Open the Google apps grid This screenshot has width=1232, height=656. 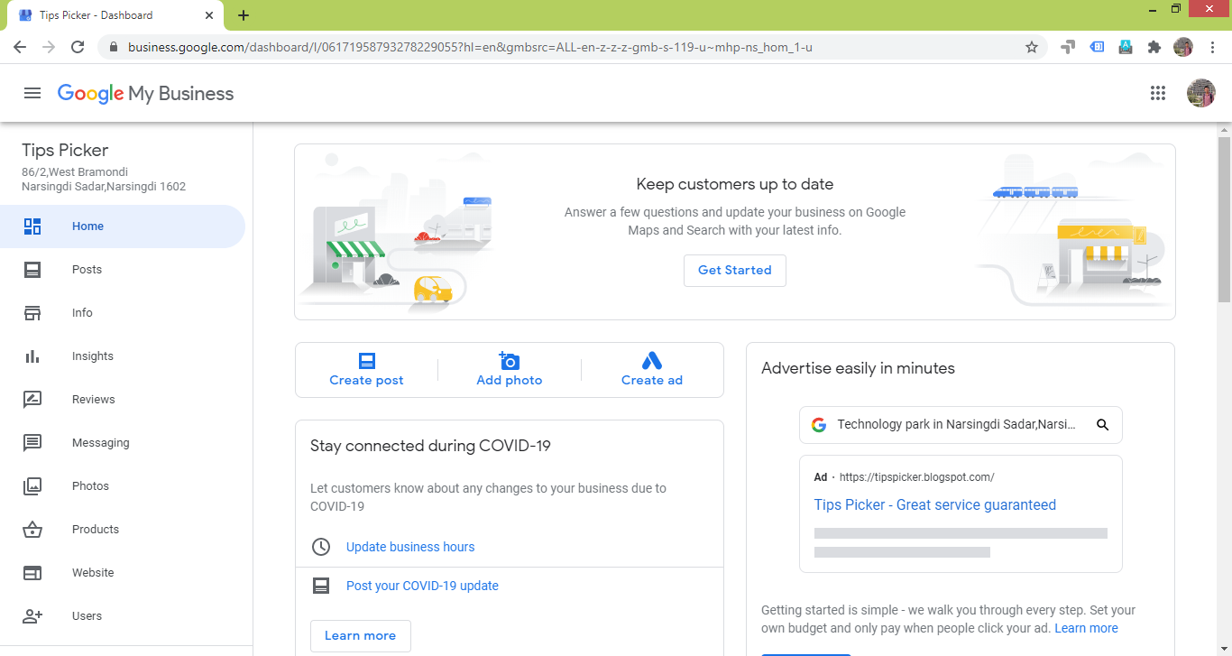(1158, 93)
